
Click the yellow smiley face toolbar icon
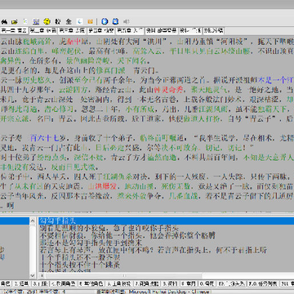47,21
